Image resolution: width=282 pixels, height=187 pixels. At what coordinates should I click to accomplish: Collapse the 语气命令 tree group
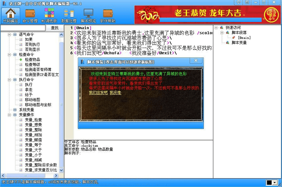(x=9, y=34)
